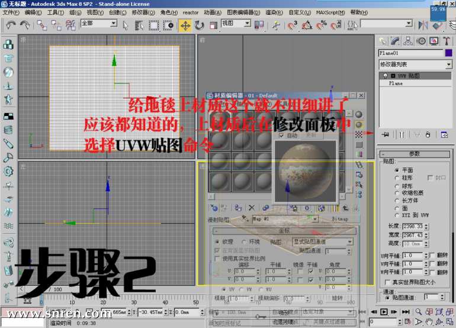Click Configure Modifier Sets icon
The width and height of the screenshot is (456, 328).
pyautogui.click(x=444, y=134)
